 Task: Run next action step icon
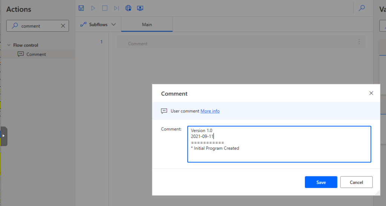(x=116, y=8)
